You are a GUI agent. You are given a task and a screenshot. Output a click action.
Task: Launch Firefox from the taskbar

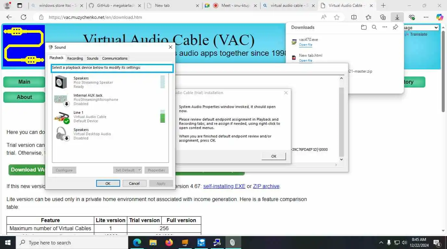[169, 243]
